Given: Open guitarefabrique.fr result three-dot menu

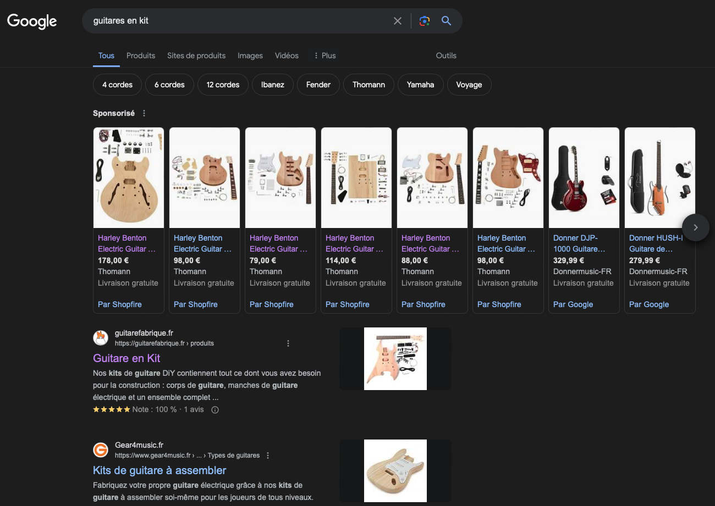Looking at the screenshot, I should (288, 343).
